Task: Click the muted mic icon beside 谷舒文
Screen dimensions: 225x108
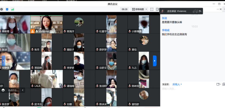Action: point(97,68)
